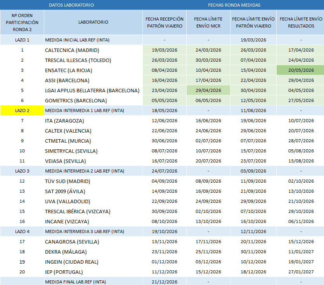Select the MEDIDA INTERMEDIA 2 LAB.REF row
Screen dimensions: 324x285
162,171
